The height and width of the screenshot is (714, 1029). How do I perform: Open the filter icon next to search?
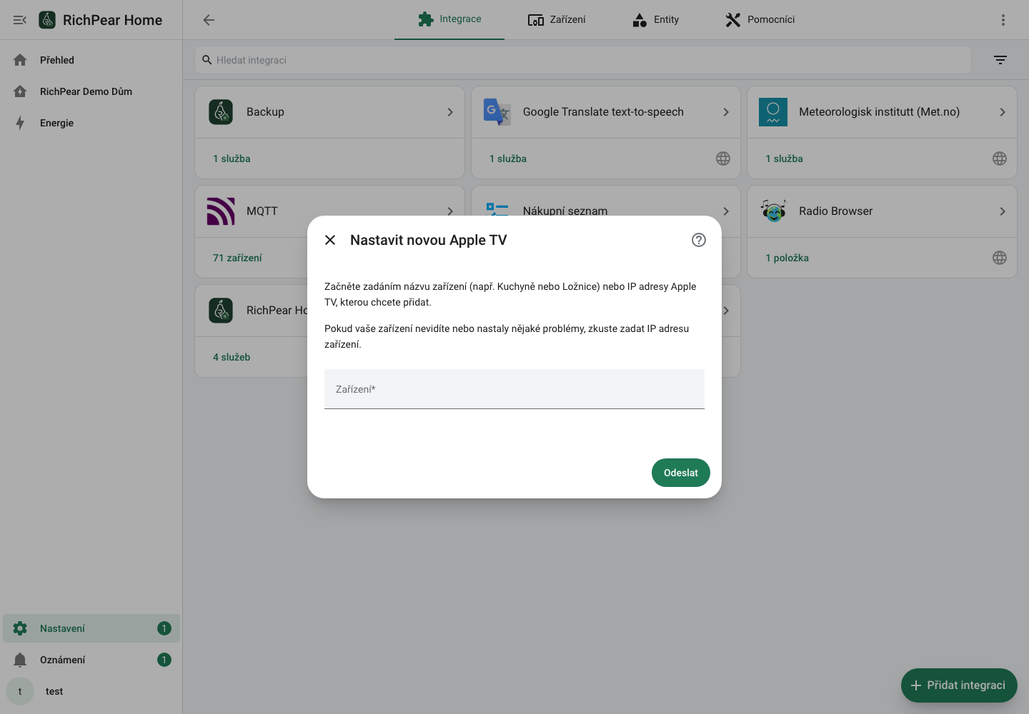(x=1000, y=60)
